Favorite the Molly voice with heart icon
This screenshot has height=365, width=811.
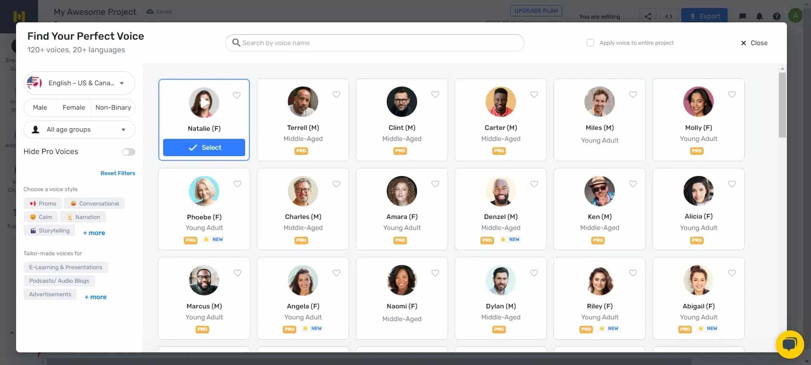pyautogui.click(x=732, y=95)
